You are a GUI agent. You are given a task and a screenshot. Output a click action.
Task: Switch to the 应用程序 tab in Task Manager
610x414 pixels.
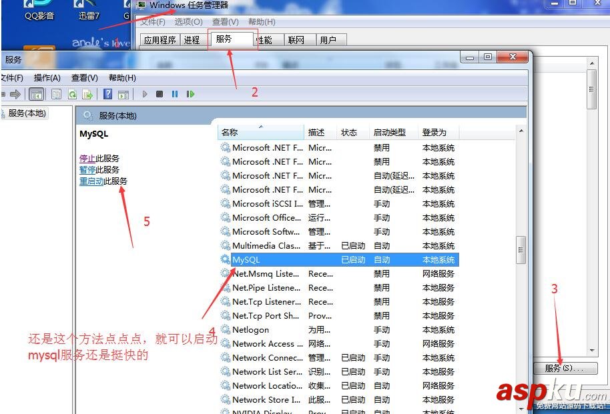[160, 40]
